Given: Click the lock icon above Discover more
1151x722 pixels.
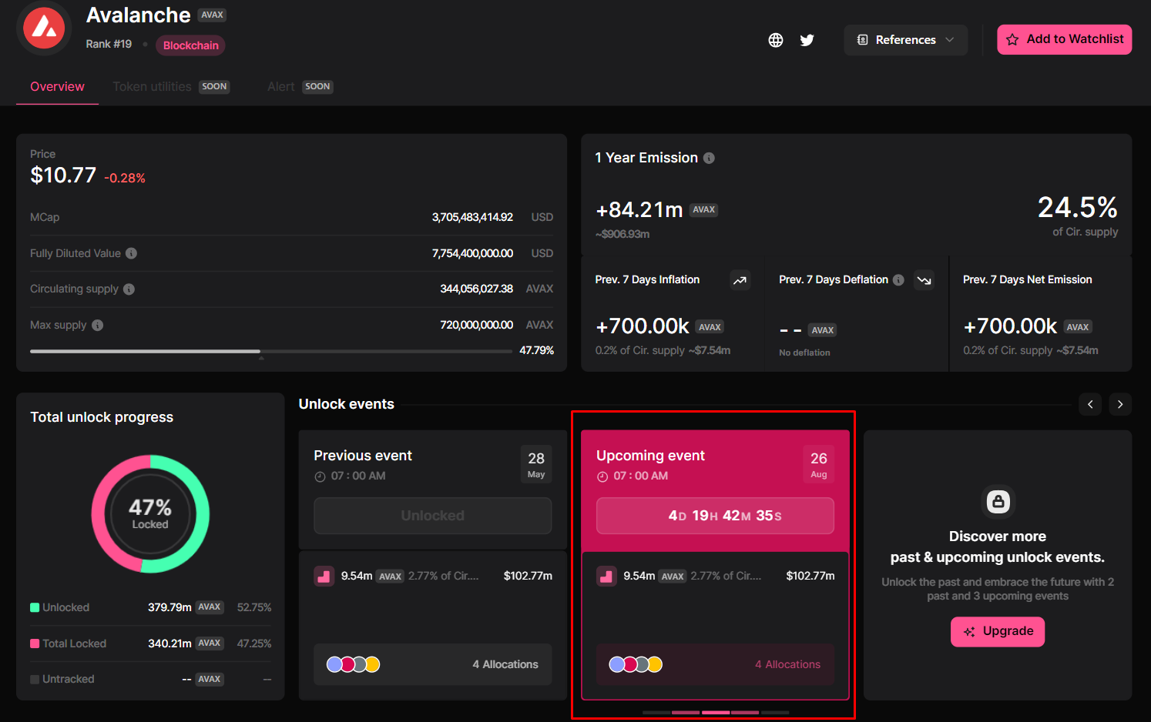Looking at the screenshot, I should tap(998, 502).
